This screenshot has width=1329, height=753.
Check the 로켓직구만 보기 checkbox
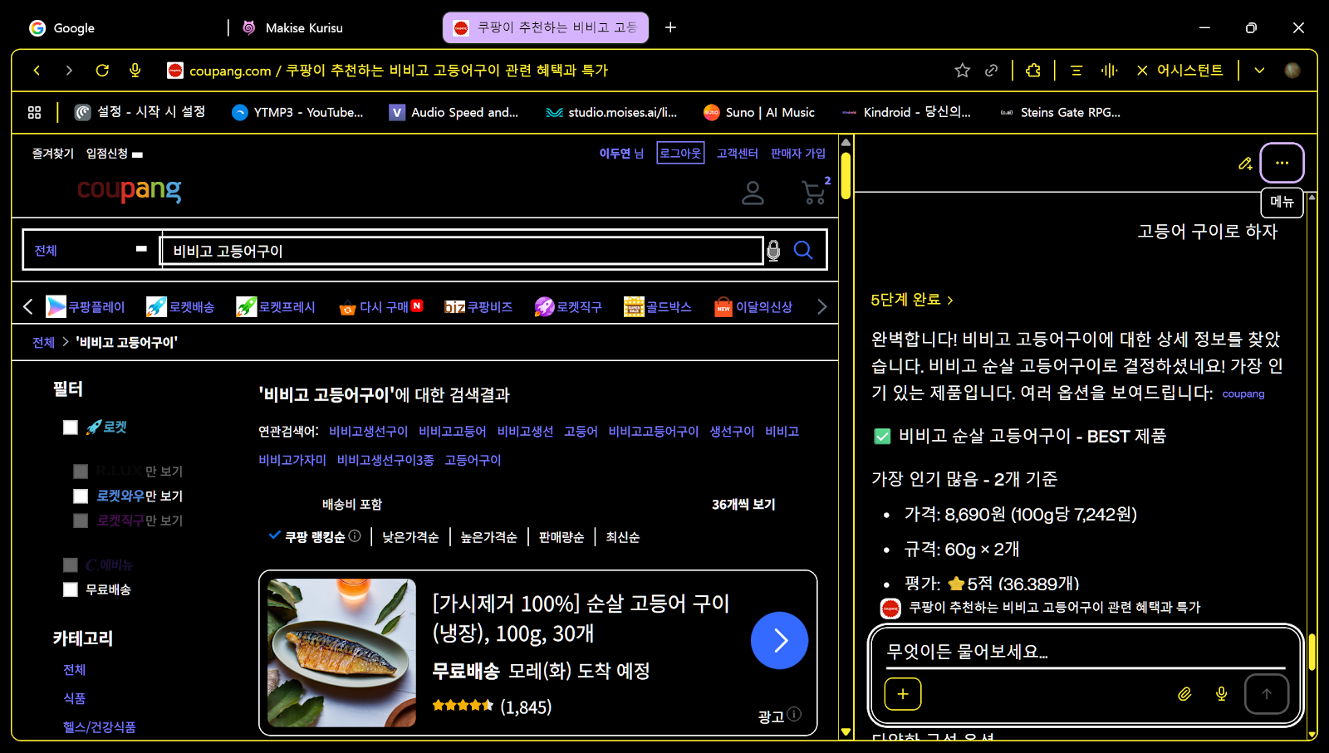pyautogui.click(x=81, y=521)
